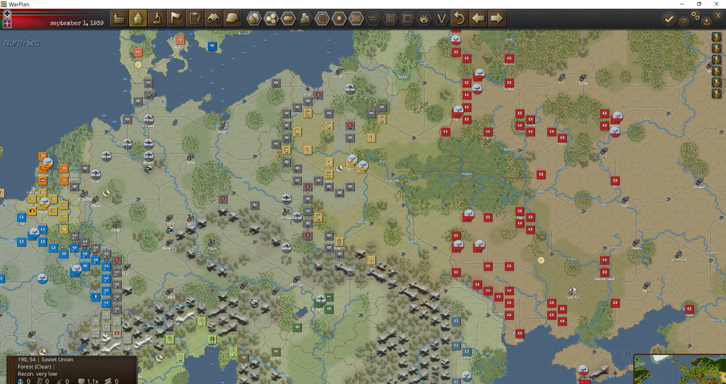Select the highlighted ship convoy button
Screen dimensions: 726x384
click(x=138, y=18)
